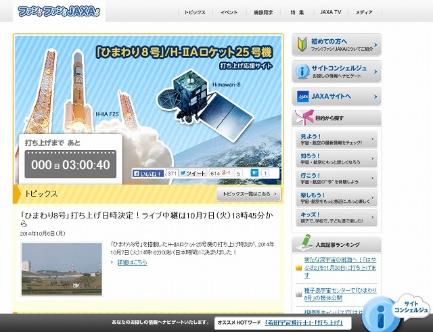
Task: Go to JAXAサイトへ button
Action: tap(337, 97)
